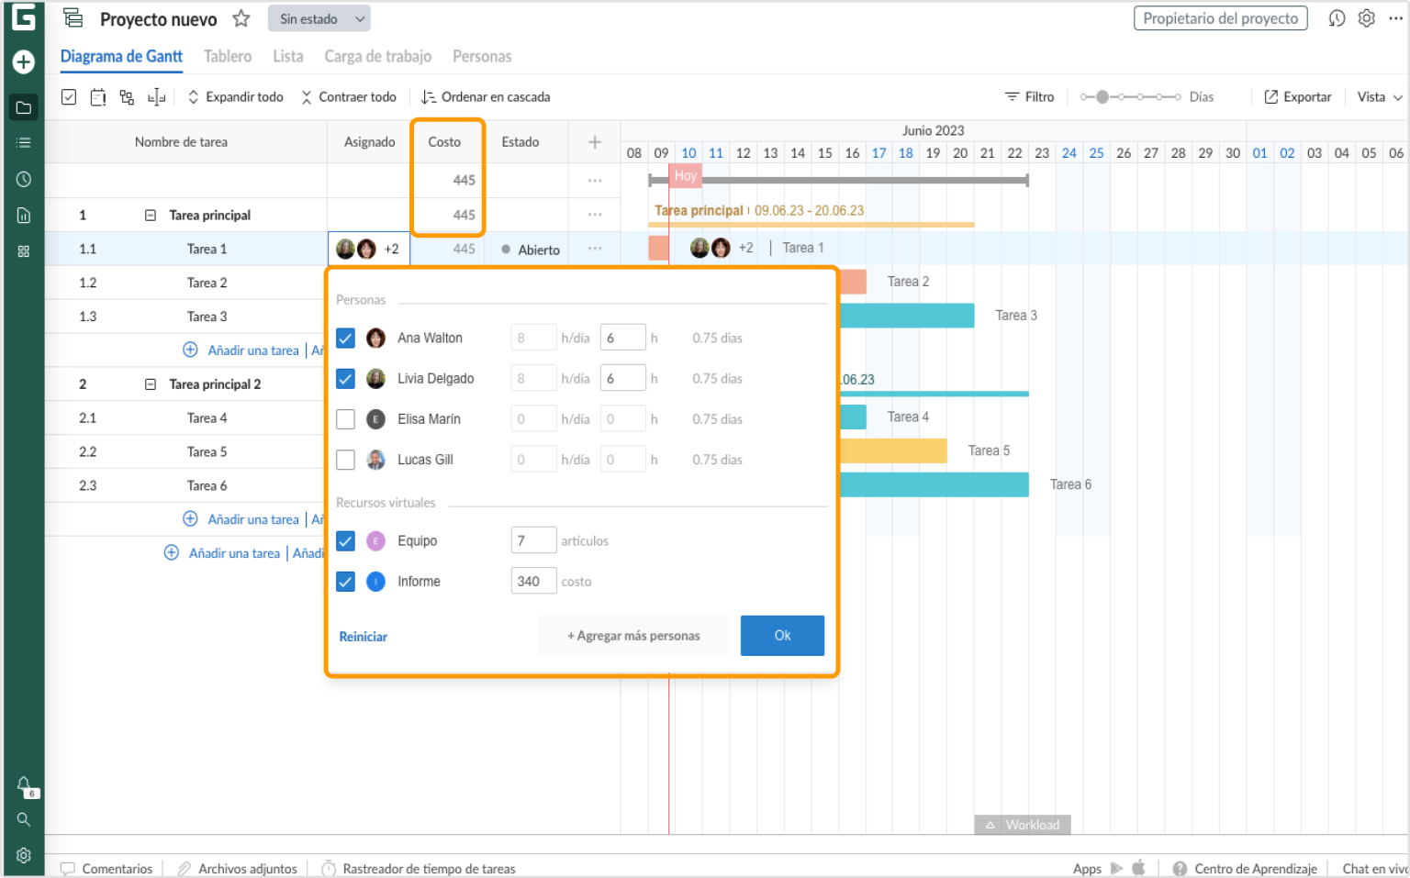Open the three-dot more menu top right
This screenshot has height=878, width=1410.
click(1395, 18)
